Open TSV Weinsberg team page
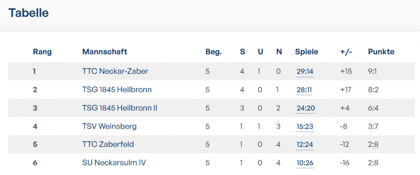Screen dimensions: 420x175 point(109,126)
